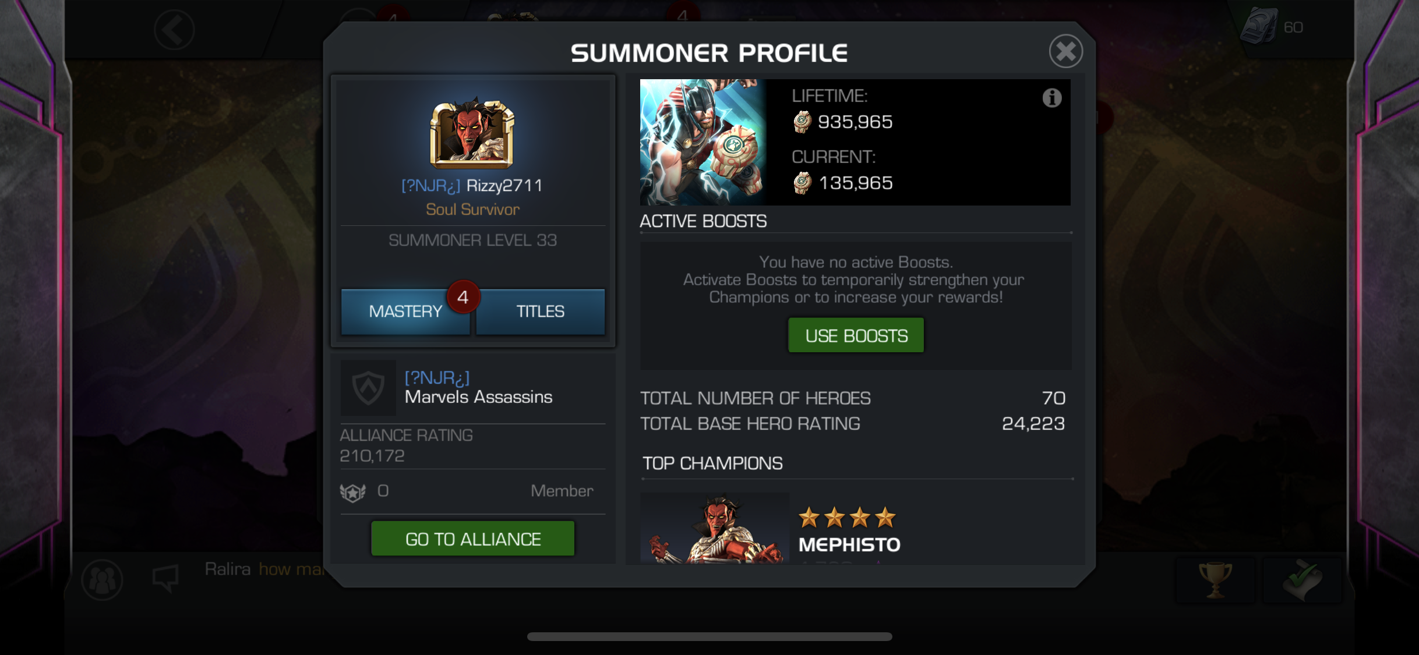Open info icon beside Lifetime units

1051,98
